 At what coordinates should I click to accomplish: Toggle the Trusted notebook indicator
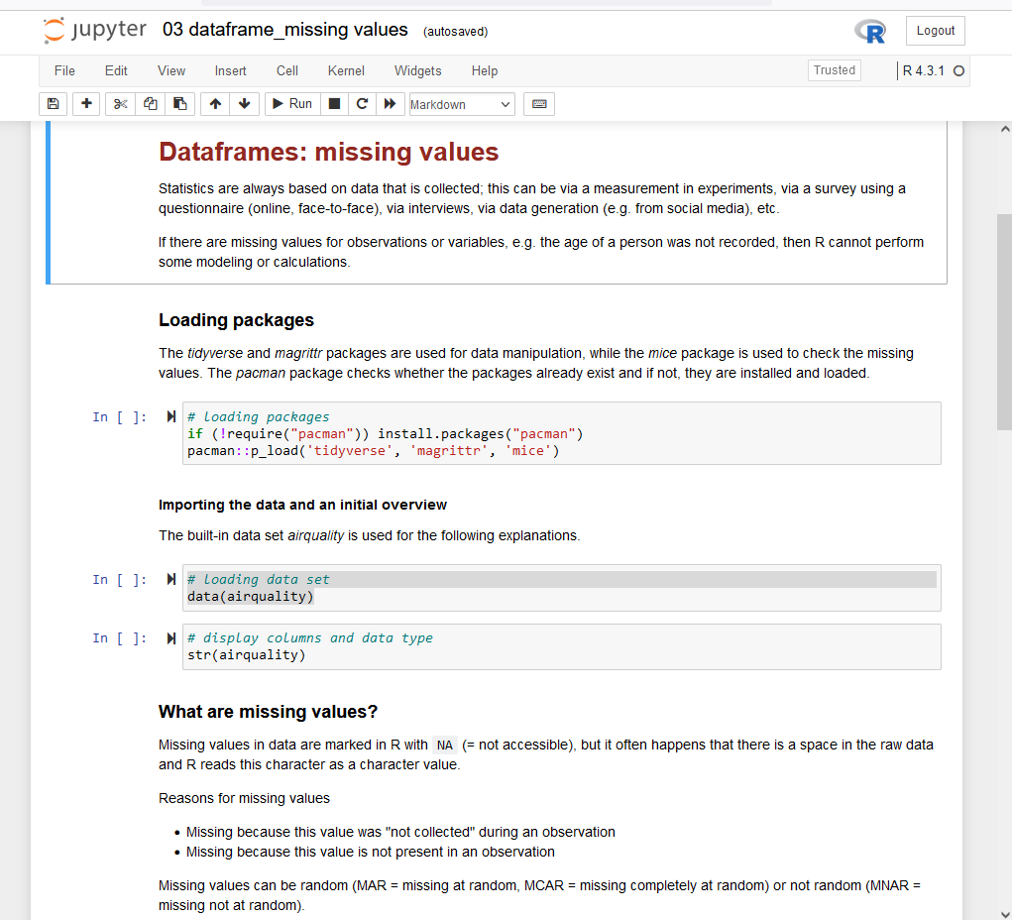pyautogui.click(x=834, y=70)
